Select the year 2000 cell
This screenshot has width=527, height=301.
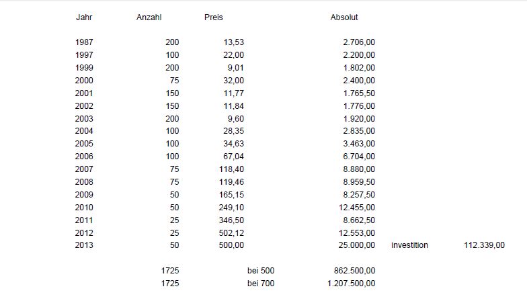point(84,81)
